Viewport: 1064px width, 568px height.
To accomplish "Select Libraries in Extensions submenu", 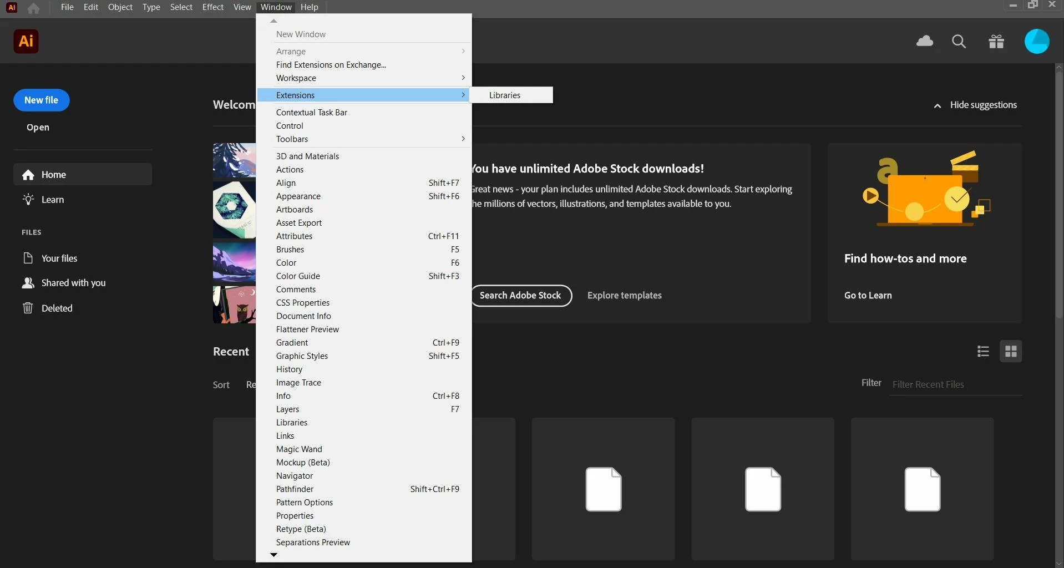I will point(511,95).
